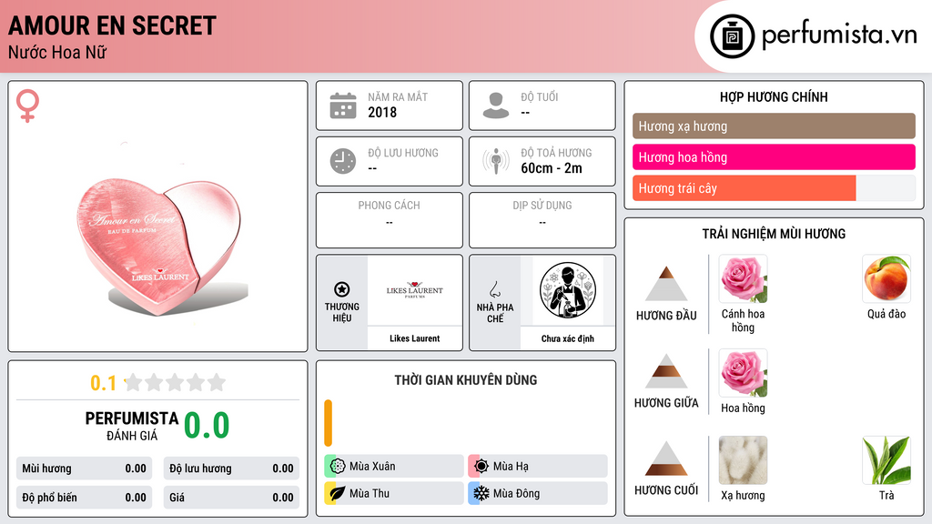This screenshot has height=524, width=932.
Task: Click the Hương hoa hồng accord bar
Action: pyautogui.click(x=774, y=157)
